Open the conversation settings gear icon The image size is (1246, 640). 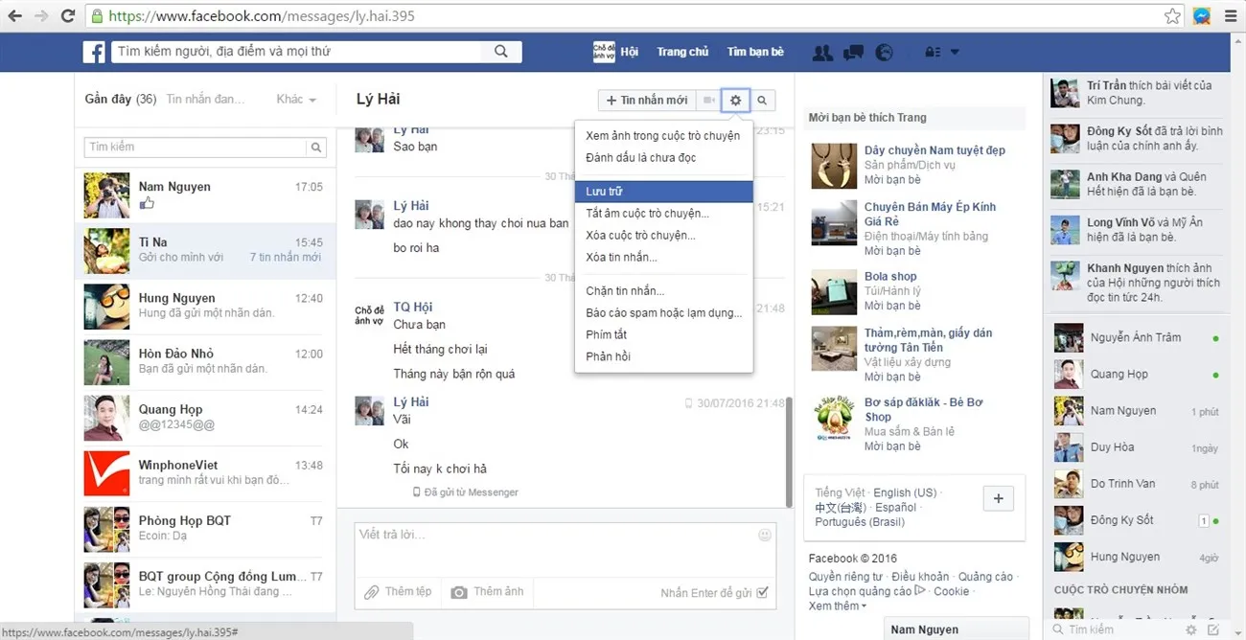tap(735, 100)
